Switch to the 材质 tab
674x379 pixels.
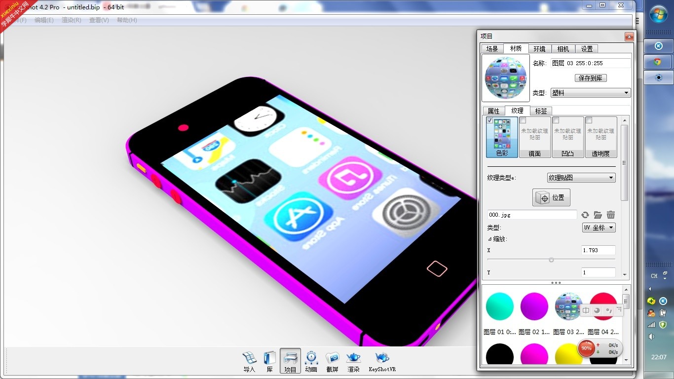(x=516, y=48)
